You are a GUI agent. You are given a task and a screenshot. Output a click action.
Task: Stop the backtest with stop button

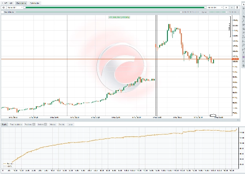coord(232,7)
